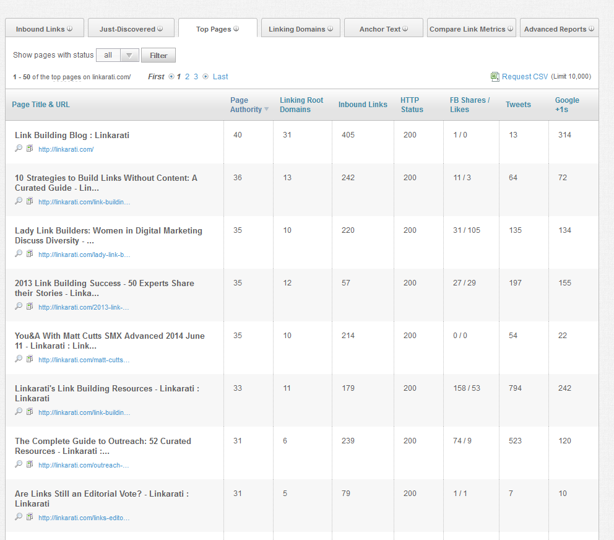Click the Page Authority sort arrow
The image size is (614, 540).
tap(266, 109)
